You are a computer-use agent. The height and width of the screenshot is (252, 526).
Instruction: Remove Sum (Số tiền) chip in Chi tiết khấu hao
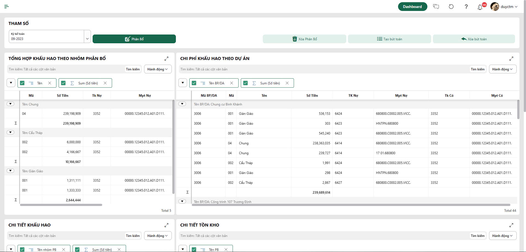pyautogui.click(x=119, y=250)
